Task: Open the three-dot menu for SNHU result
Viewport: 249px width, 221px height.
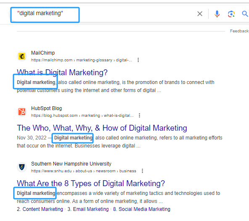Action: coord(142,171)
